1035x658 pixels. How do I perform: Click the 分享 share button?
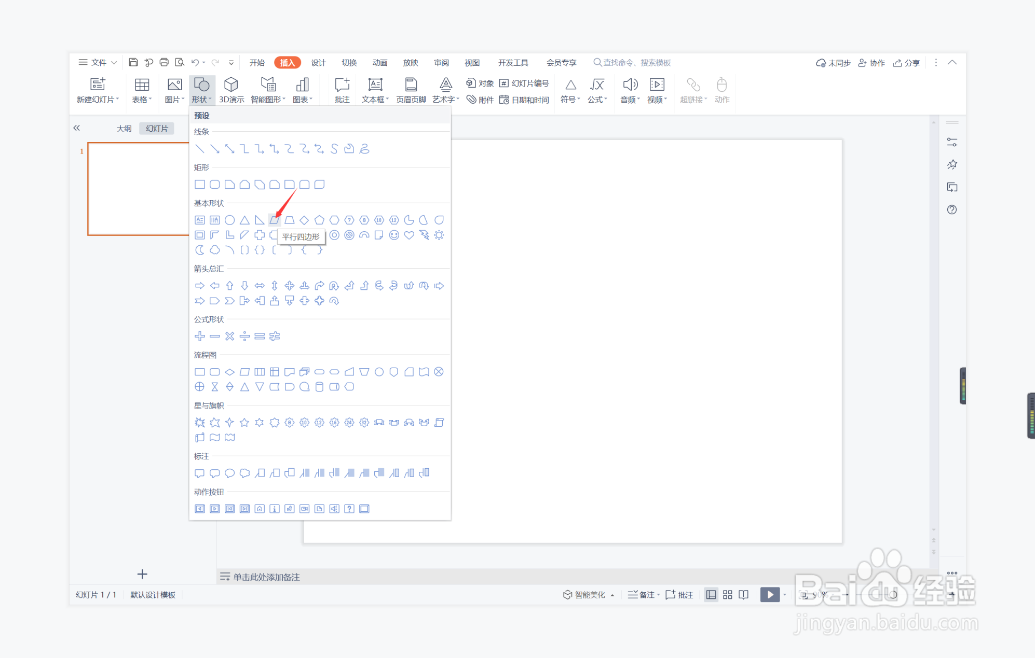click(906, 62)
